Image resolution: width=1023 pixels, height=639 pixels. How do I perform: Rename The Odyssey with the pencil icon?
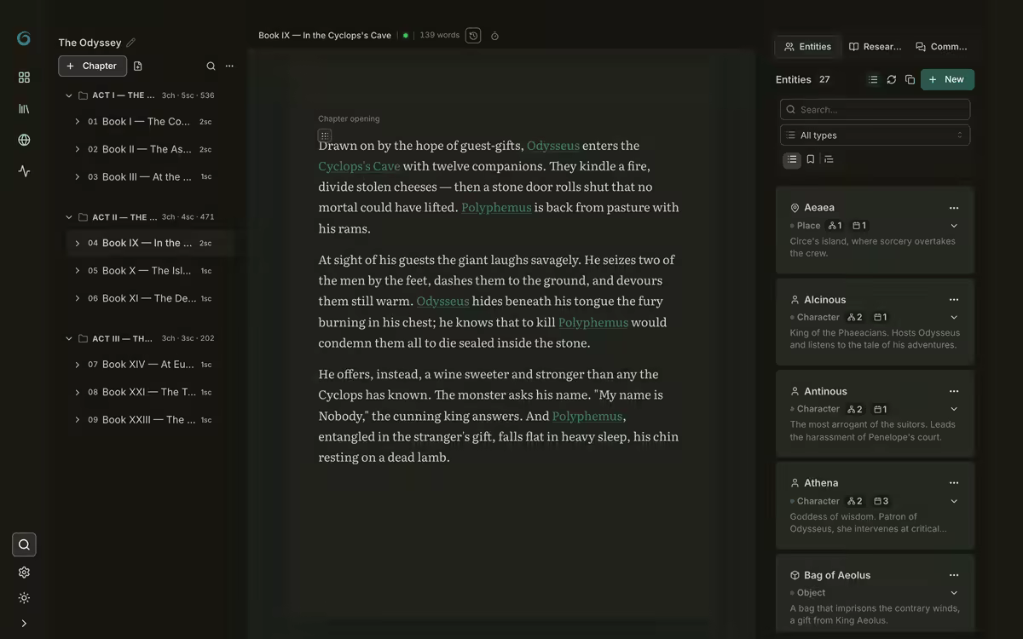(130, 43)
